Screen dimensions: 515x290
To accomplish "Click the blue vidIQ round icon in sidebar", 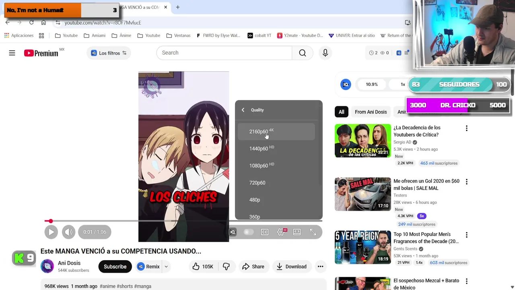I will [346, 84].
